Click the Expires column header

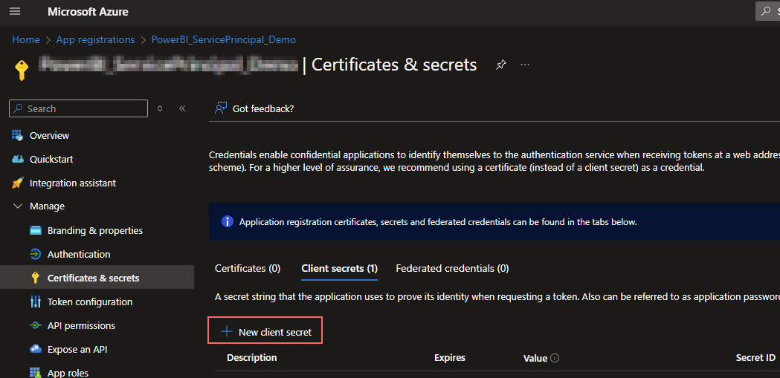[x=450, y=358]
